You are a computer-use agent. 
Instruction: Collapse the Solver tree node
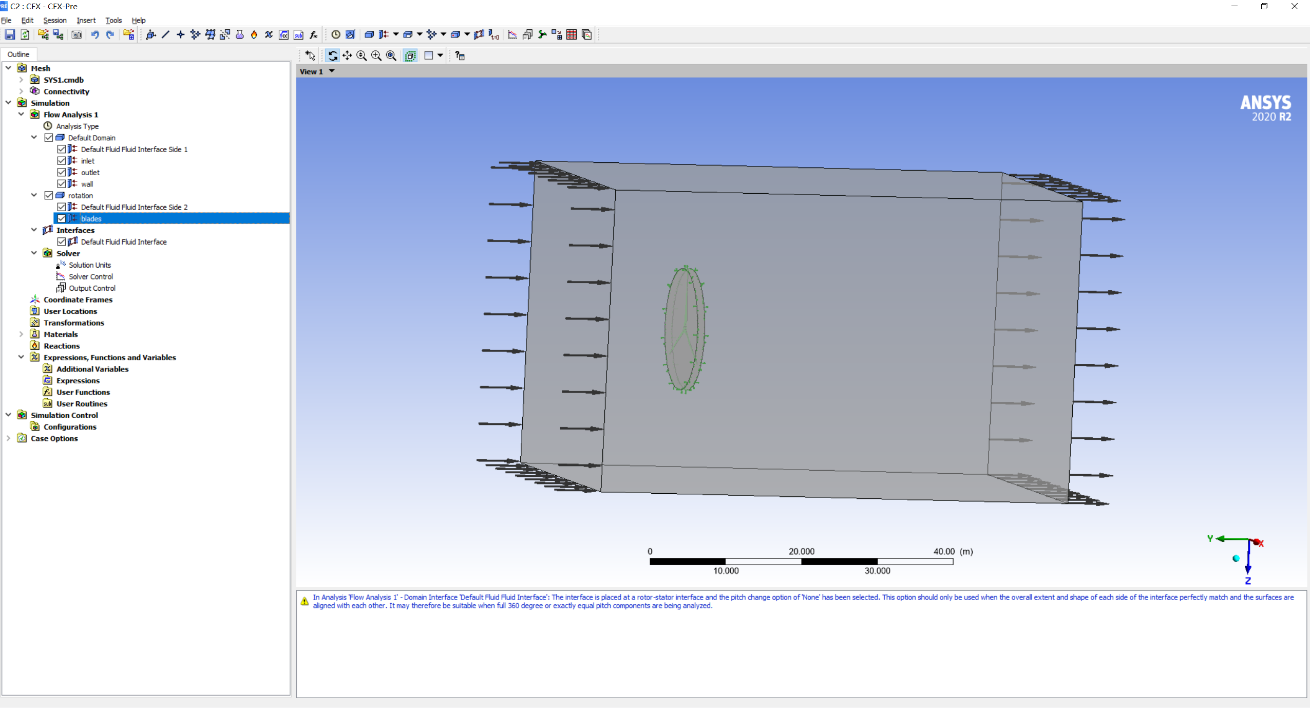click(34, 253)
